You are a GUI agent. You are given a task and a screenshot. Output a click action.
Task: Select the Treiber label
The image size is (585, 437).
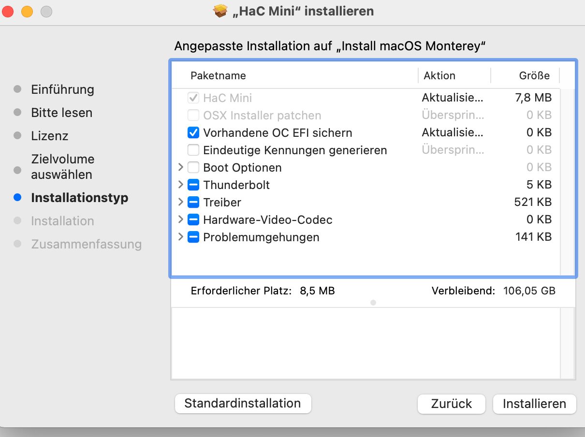(222, 203)
